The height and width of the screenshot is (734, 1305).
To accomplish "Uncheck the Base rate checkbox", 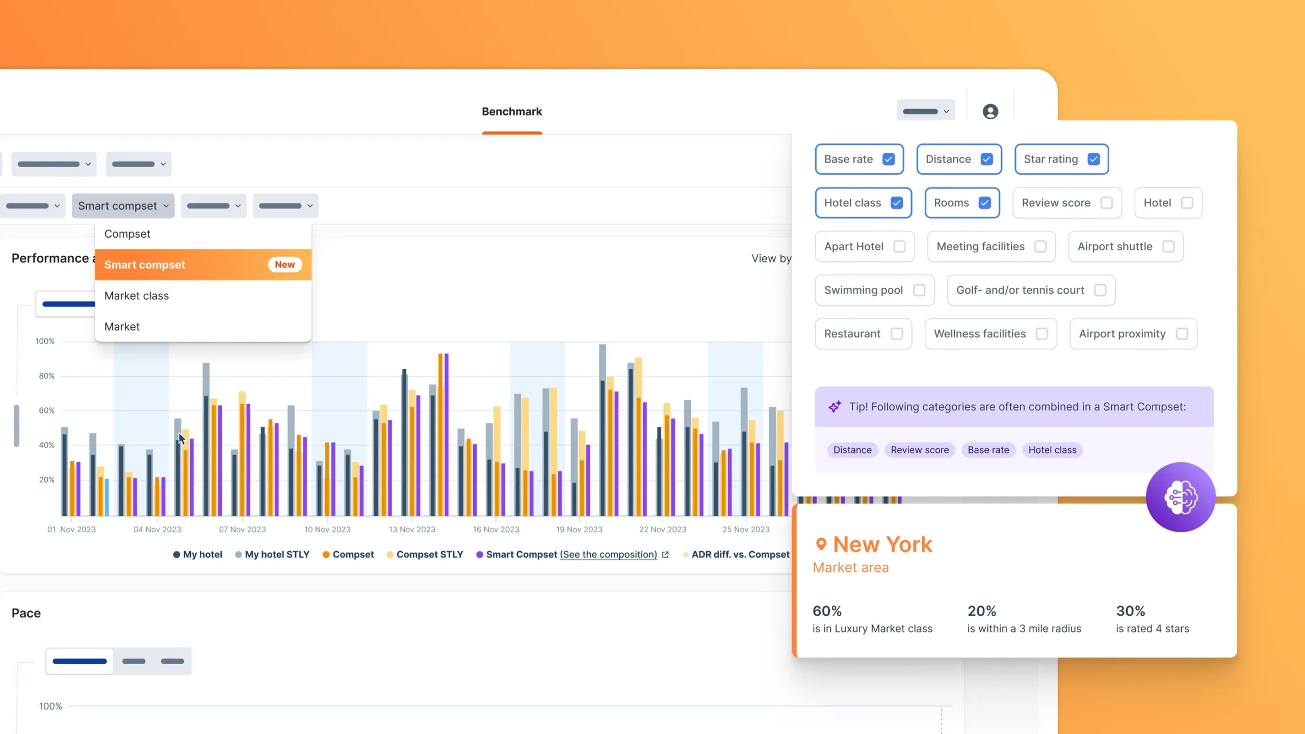I will [x=889, y=160].
